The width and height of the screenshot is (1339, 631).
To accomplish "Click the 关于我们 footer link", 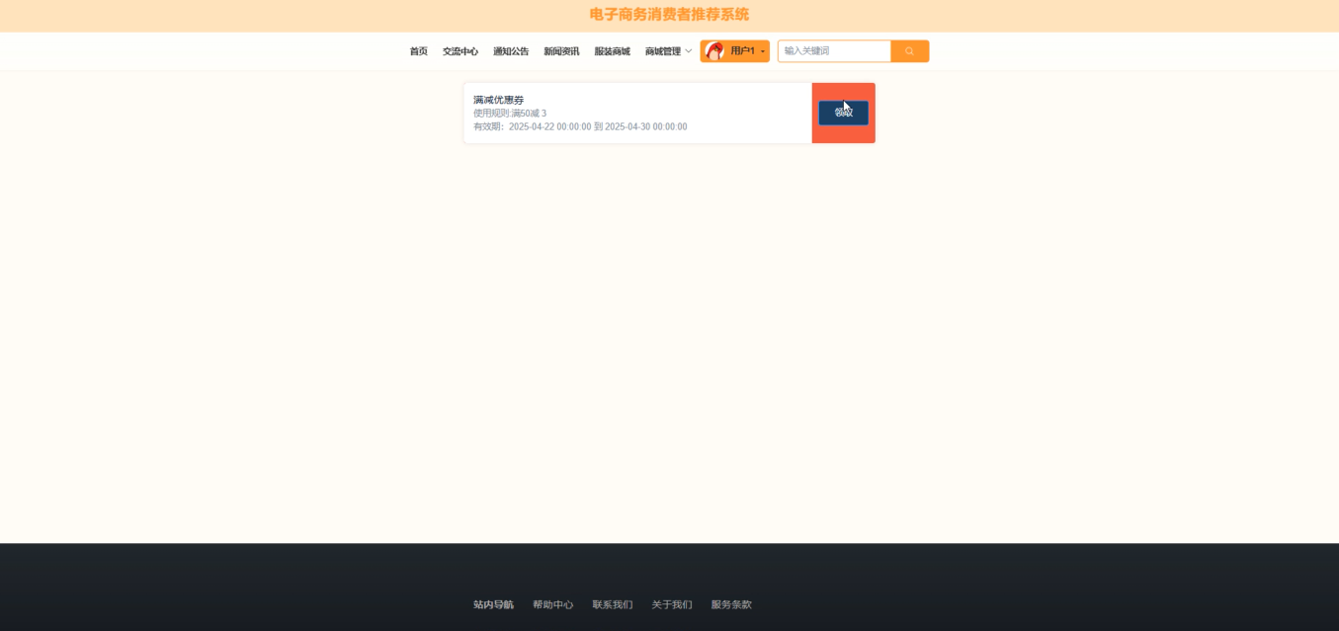I will 672,604.
